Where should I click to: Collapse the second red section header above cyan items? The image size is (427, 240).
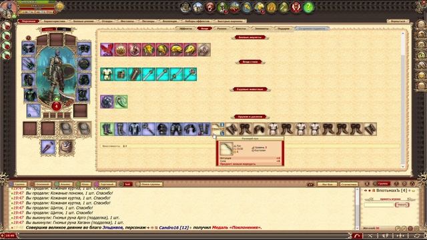pyautogui.click(x=250, y=62)
